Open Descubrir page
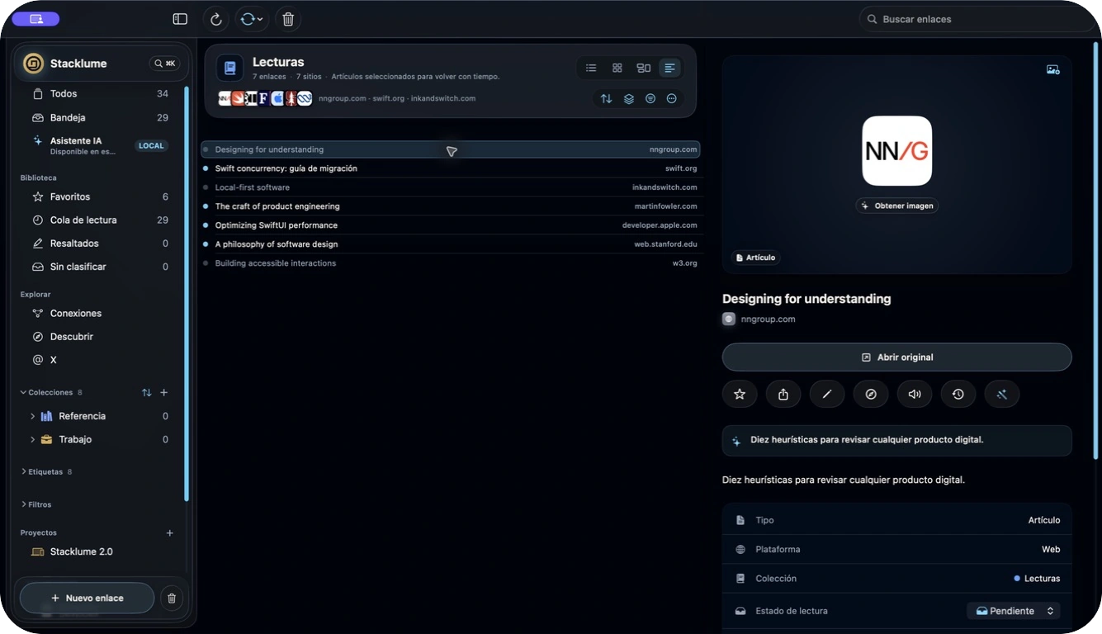The image size is (1102, 634). 99,337
